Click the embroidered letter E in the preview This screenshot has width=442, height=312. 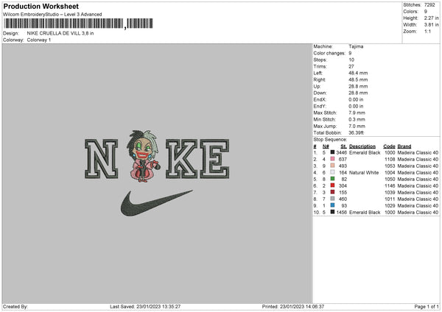pos(215,159)
